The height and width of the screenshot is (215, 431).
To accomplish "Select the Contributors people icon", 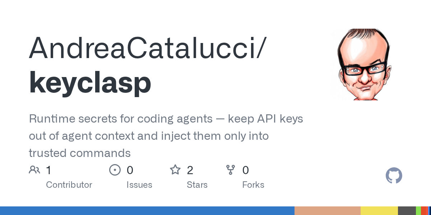I will coord(34,170).
